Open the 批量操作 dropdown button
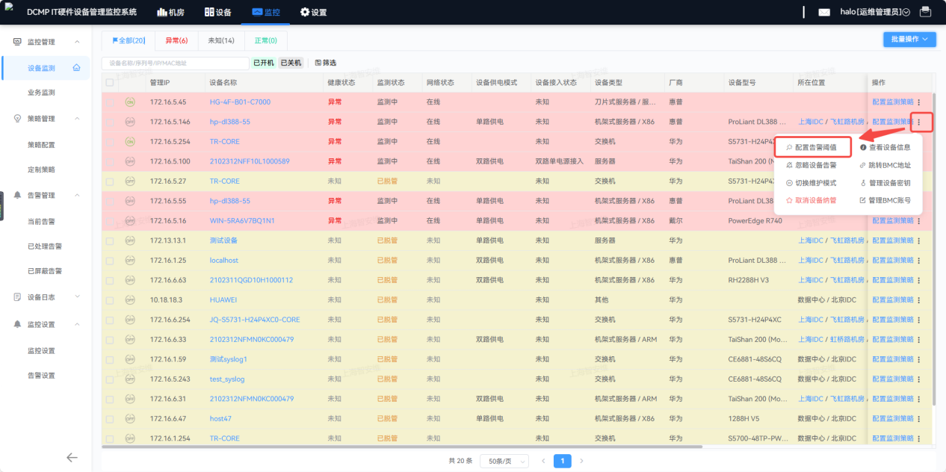Image resolution: width=946 pixels, height=472 pixels. [x=909, y=40]
